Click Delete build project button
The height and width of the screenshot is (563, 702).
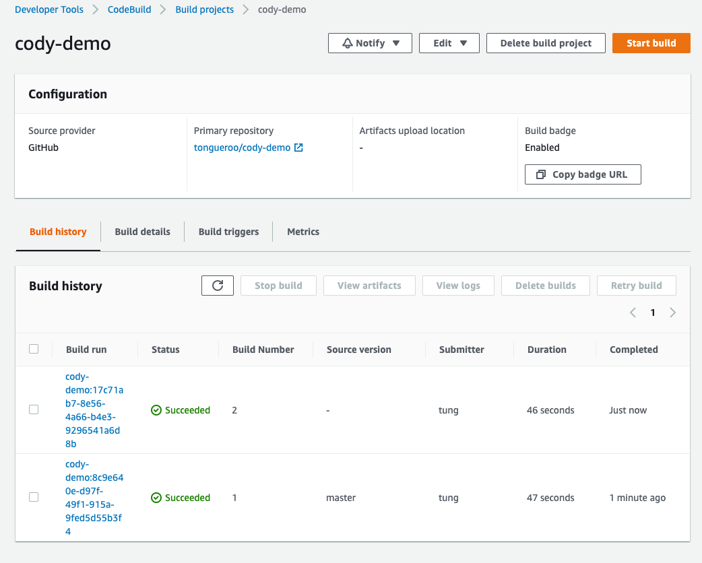point(546,43)
